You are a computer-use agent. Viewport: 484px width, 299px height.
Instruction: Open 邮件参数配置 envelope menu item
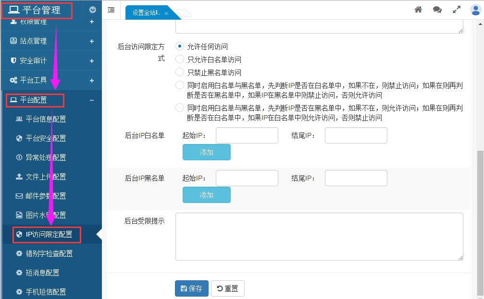(46, 196)
